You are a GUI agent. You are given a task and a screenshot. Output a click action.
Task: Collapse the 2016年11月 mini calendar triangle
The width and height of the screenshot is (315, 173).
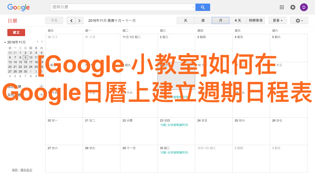point(5,42)
